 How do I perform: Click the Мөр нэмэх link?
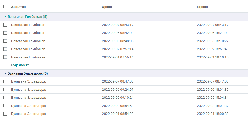[x=20, y=65]
